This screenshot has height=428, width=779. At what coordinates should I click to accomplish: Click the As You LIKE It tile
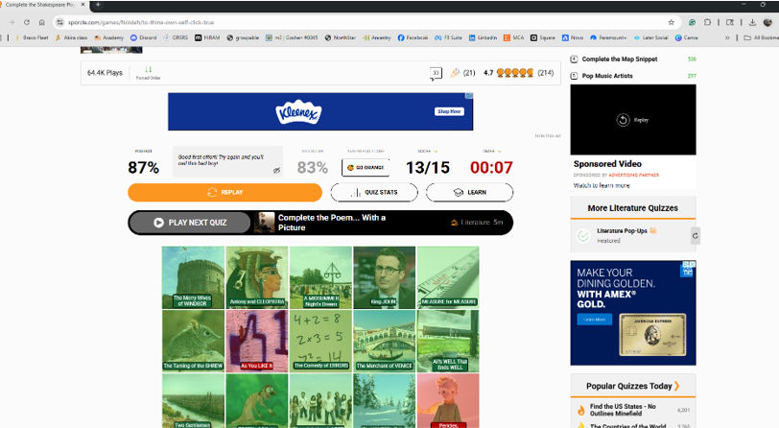pyautogui.click(x=257, y=341)
